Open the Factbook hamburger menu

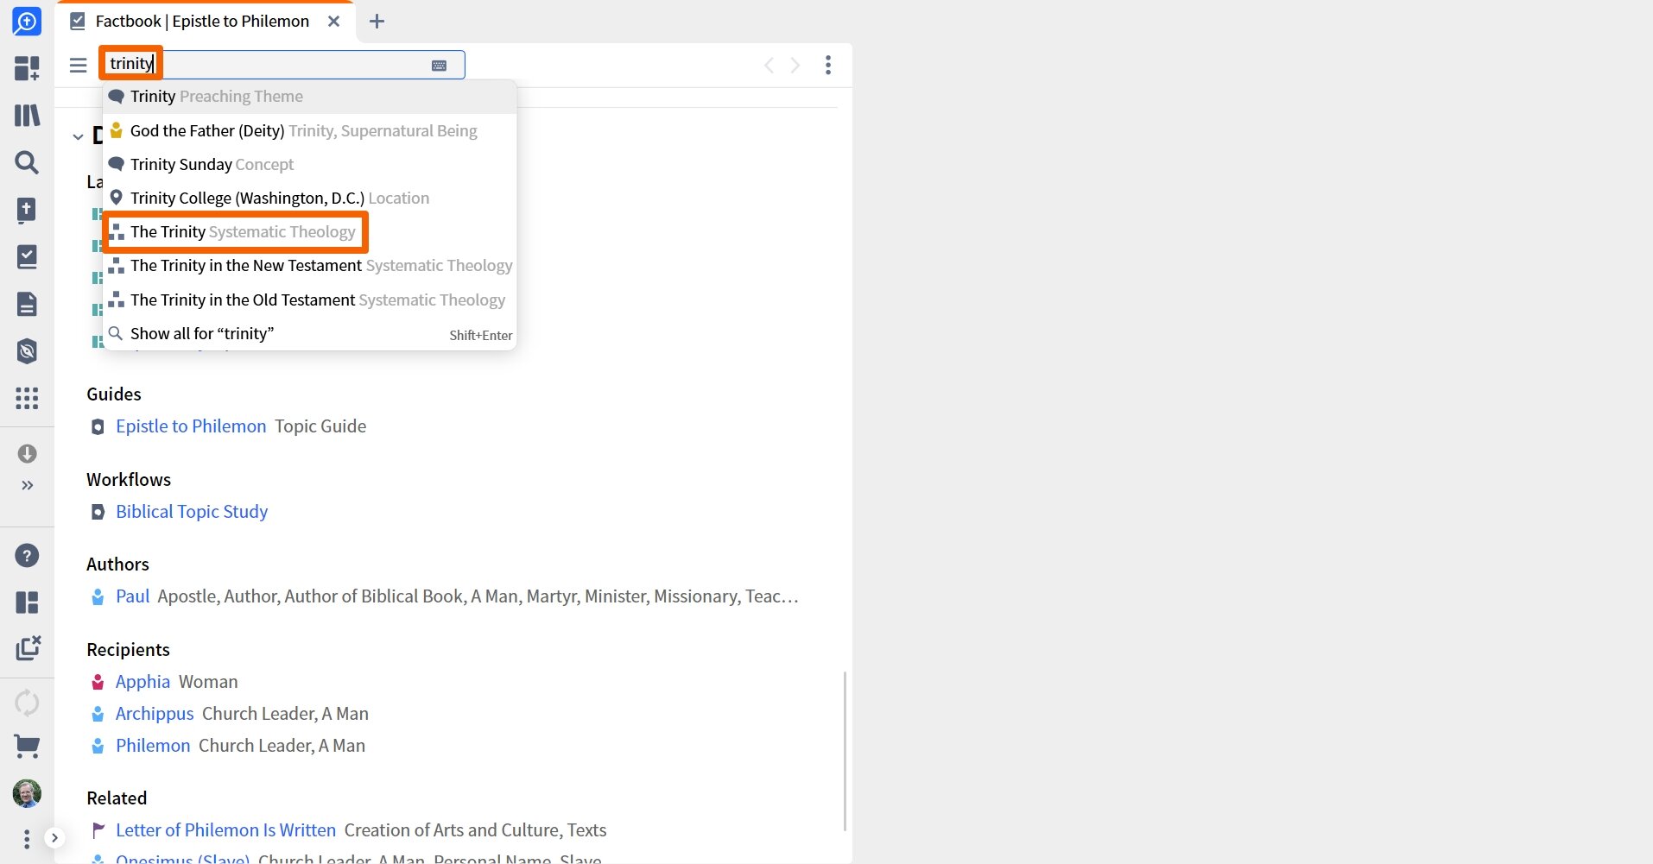[78, 65]
